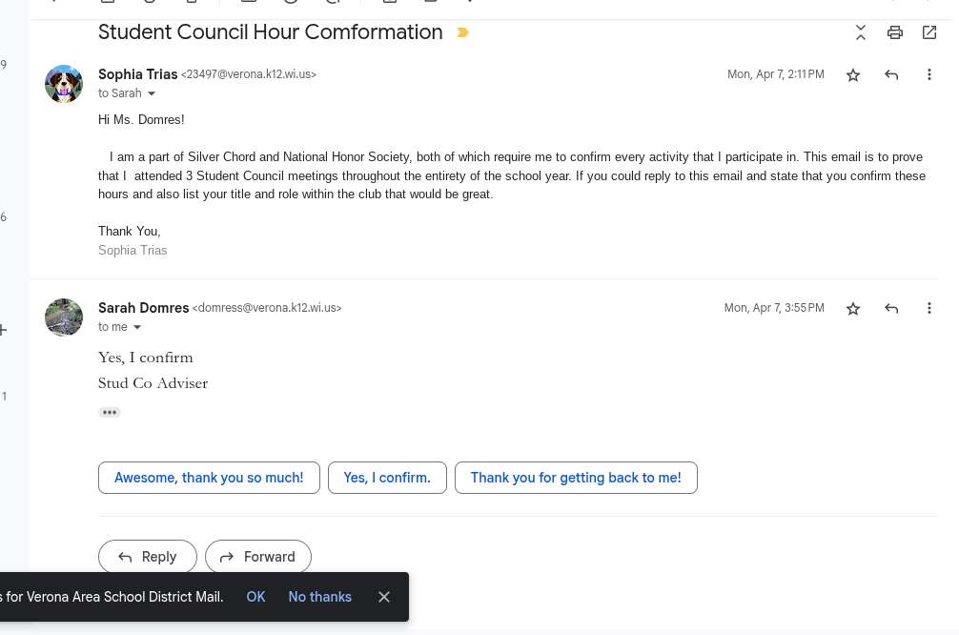Viewport: 959px width, 635px height.
Task: Collapse all messages in the thread
Action: [x=861, y=32]
